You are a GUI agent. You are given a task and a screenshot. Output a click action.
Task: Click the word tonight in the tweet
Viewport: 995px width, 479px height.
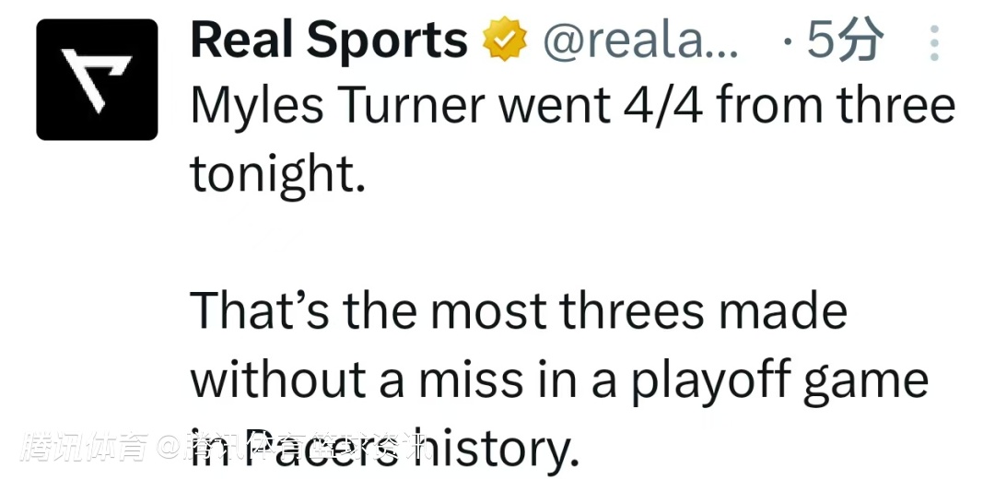point(278,174)
